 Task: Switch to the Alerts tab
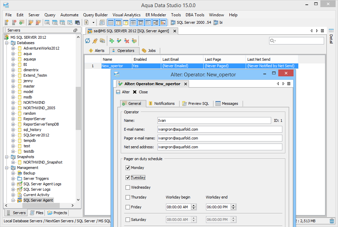coord(97,51)
